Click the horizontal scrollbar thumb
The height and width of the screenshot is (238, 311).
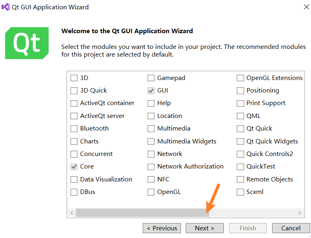pyautogui.click(x=142, y=213)
